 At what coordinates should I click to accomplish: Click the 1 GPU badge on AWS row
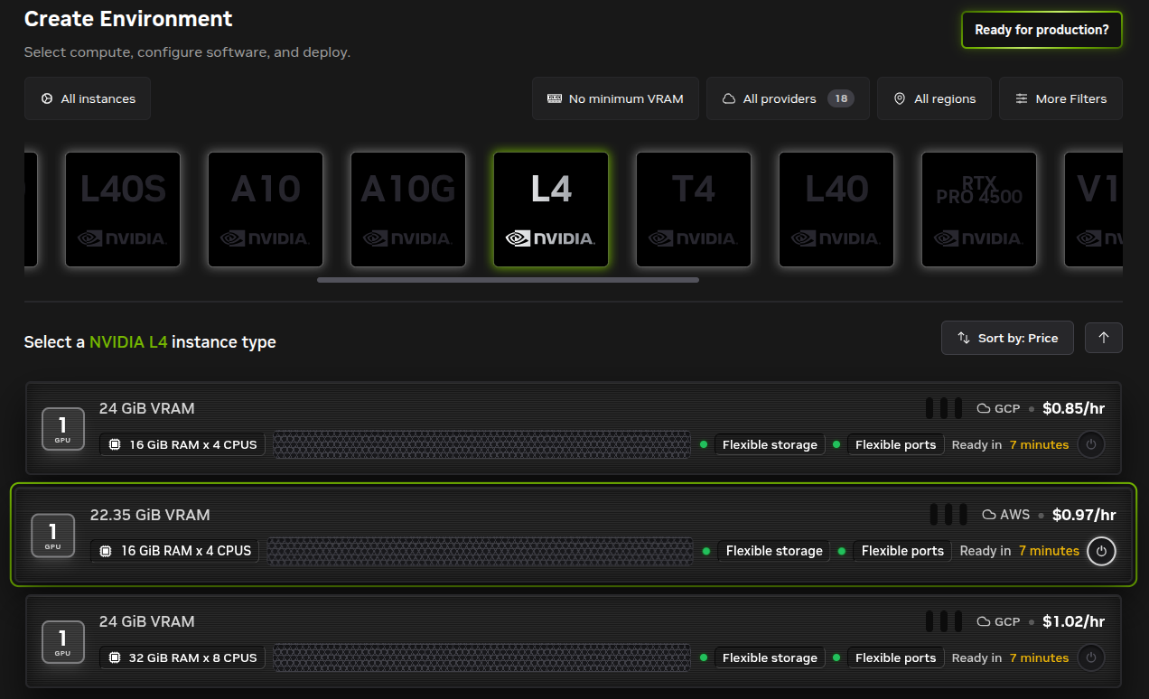click(x=52, y=536)
